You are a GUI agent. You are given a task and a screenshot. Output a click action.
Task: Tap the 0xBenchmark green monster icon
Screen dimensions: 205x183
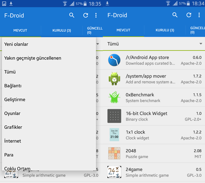tap(114, 97)
